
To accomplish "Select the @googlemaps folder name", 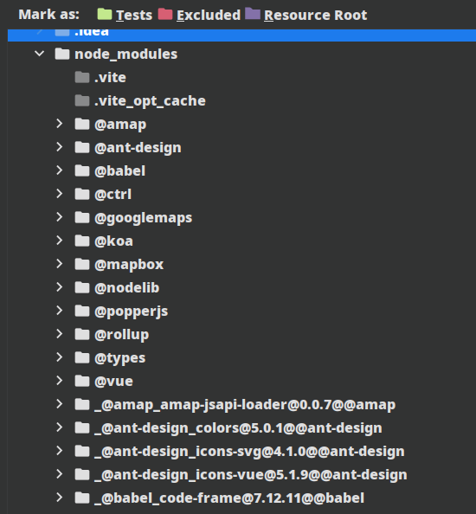I will point(144,218).
